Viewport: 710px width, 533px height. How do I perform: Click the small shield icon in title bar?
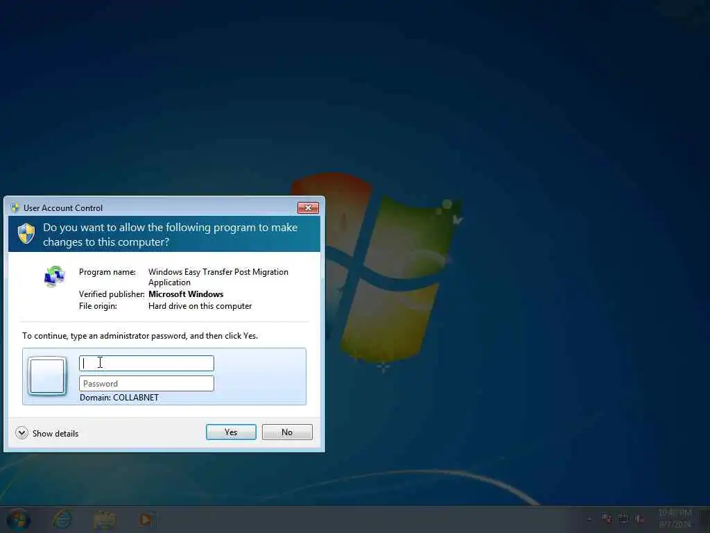[15, 208]
